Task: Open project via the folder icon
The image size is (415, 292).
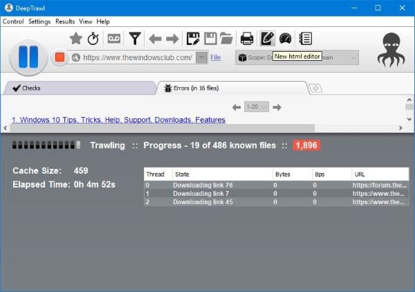Action: point(226,39)
